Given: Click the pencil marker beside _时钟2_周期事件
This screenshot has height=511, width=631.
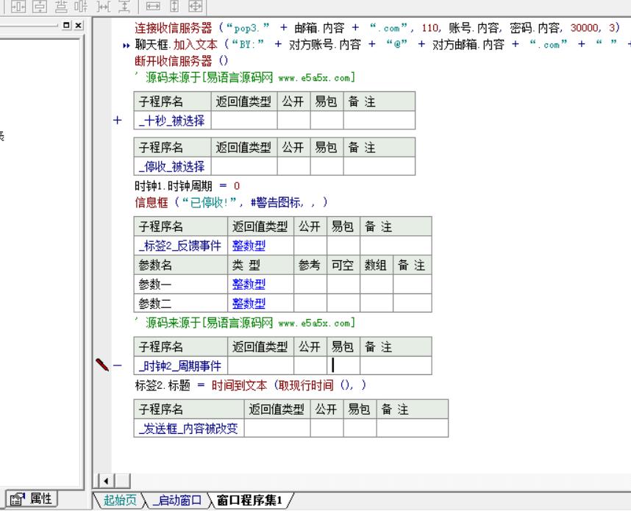Looking at the screenshot, I should click(101, 365).
